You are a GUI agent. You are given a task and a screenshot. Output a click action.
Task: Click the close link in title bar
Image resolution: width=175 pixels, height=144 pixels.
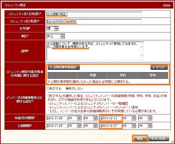point(166,5)
